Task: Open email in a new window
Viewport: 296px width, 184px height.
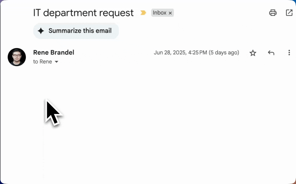Action: 289,13
